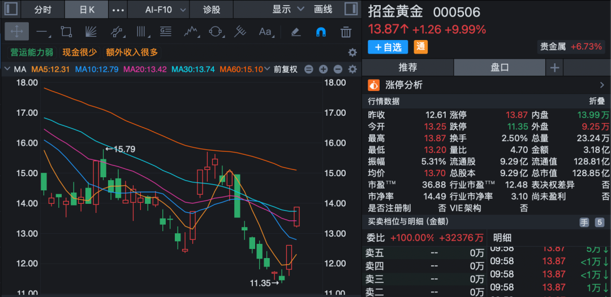Collapse the MA indicator chevron
611x297 pixels.
tap(7, 69)
